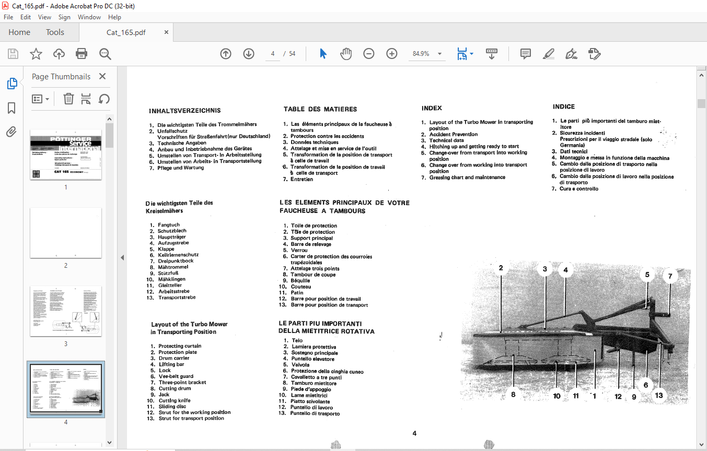Click 'Tambour de coupe' list item

click(x=313, y=275)
